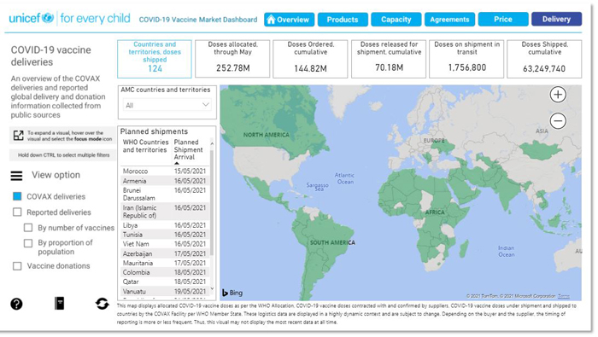Click the help question mark icon

click(x=16, y=304)
